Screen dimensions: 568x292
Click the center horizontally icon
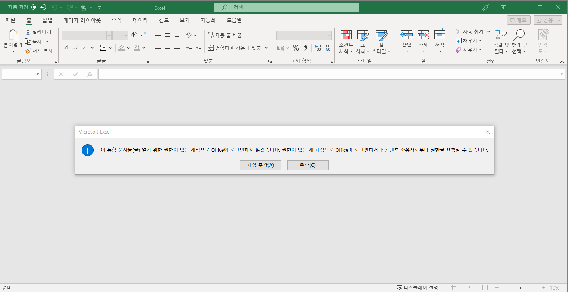click(x=167, y=48)
